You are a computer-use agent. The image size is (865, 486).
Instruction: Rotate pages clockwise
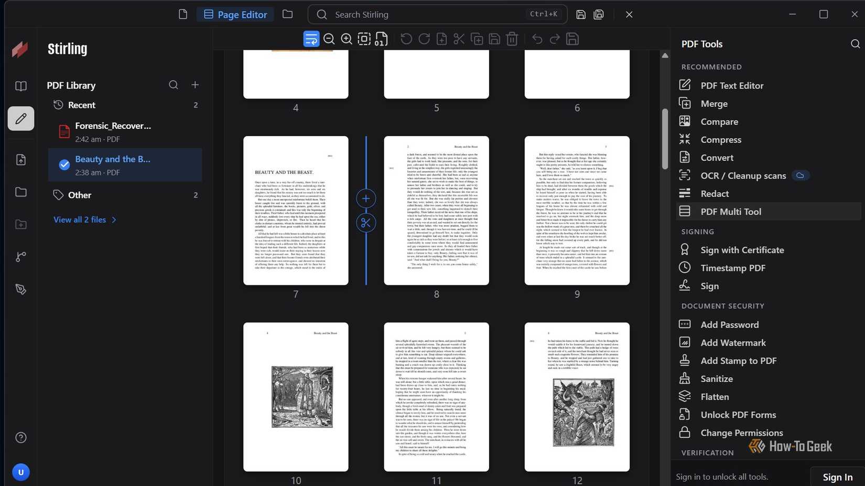click(x=424, y=39)
